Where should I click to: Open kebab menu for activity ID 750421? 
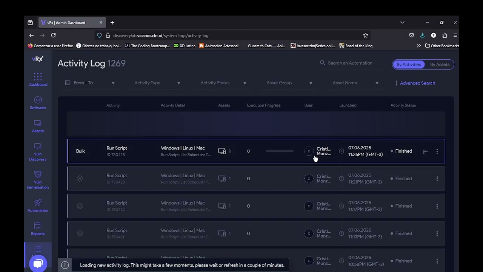pos(437,233)
